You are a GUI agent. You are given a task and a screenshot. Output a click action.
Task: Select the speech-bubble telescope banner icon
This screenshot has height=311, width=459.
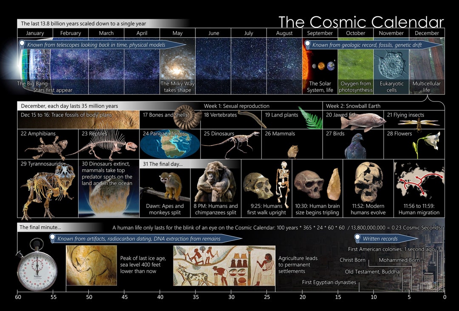tap(22, 44)
